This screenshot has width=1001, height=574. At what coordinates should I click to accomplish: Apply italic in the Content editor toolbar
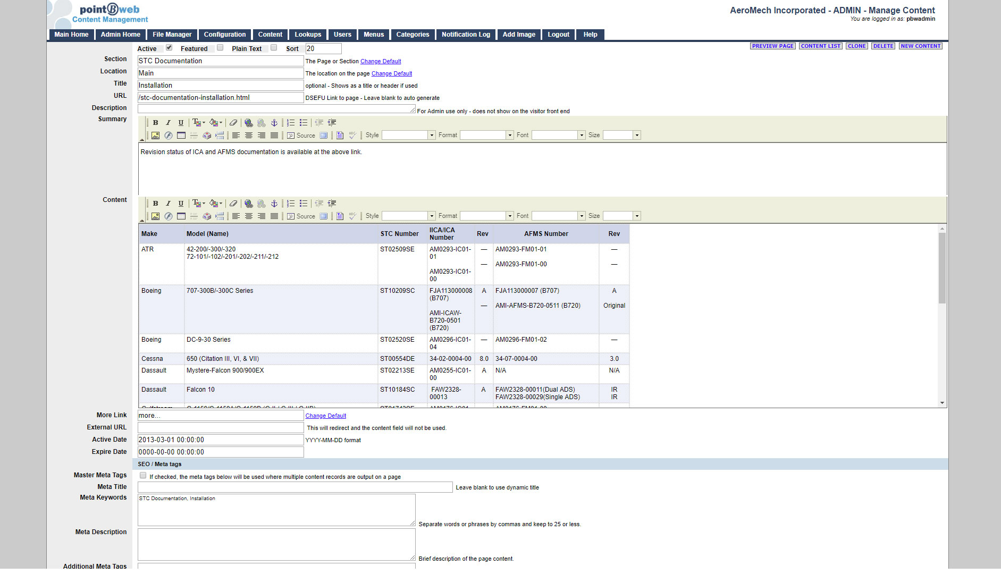[x=168, y=204]
